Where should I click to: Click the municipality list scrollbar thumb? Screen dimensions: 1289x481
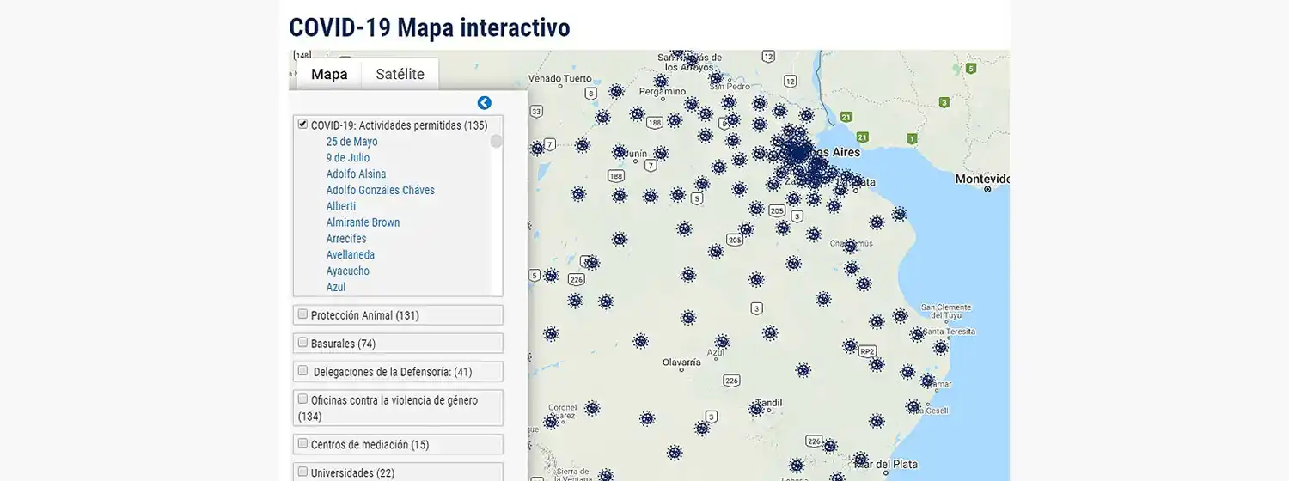click(497, 142)
